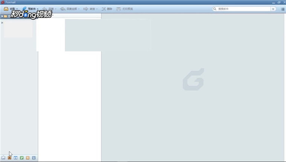Switch to Mail view envelope icon
Screen dimensions: 286x162
pos(3,158)
